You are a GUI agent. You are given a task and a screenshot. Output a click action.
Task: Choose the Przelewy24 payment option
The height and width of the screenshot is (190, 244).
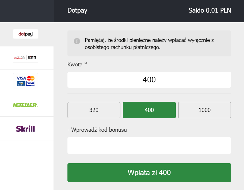tap(19, 58)
